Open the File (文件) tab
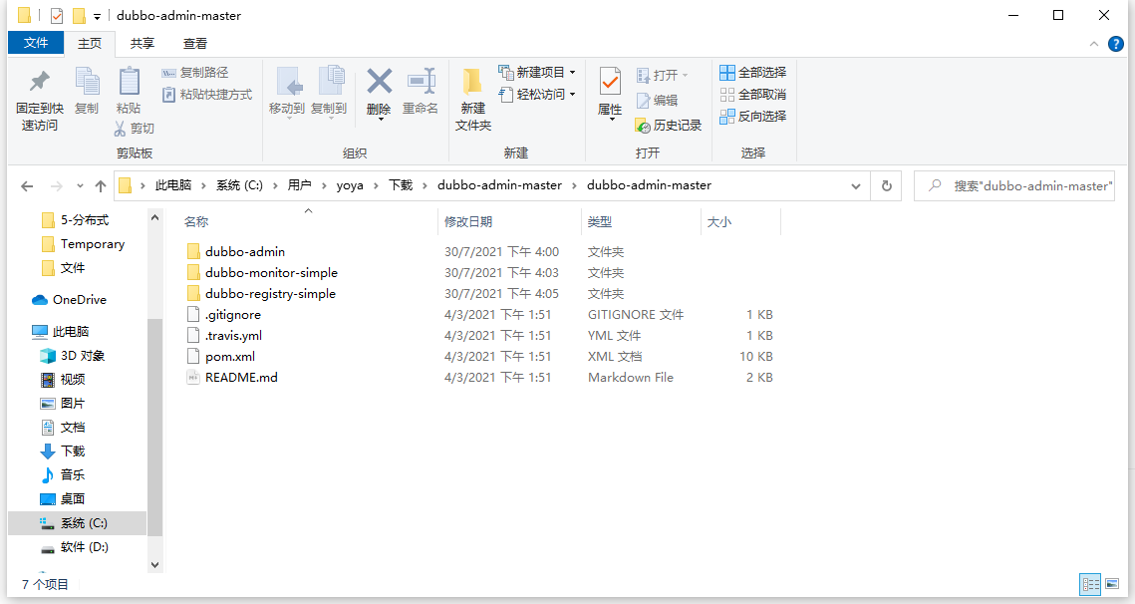 (36, 43)
